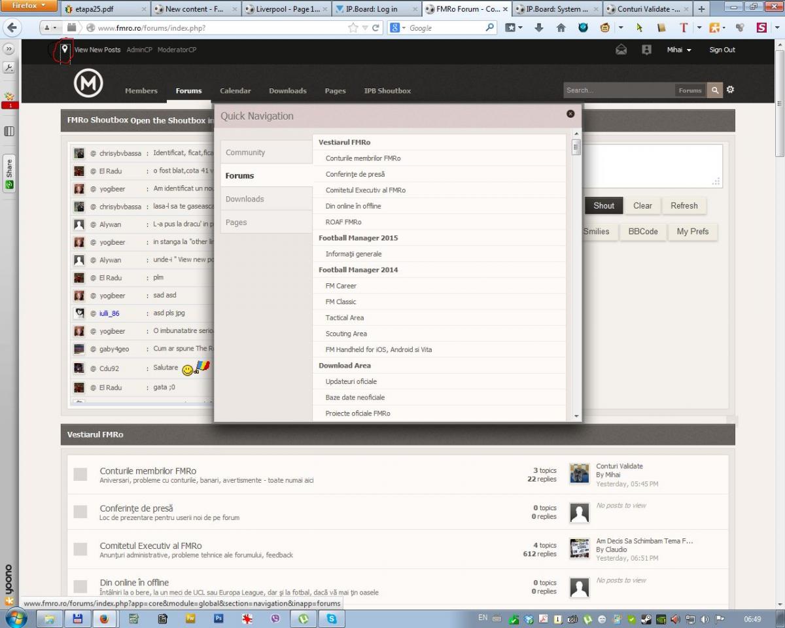Viewport: 785px width, 628px height.
Task: Open IPB Shoutbox navigation item
Action: [x=388, y=91]
